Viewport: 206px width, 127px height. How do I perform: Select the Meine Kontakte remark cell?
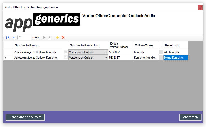tap(176, 58)
